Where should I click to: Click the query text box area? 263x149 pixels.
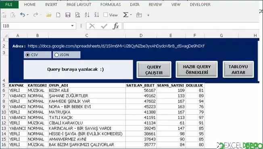[x=78, y=70]
